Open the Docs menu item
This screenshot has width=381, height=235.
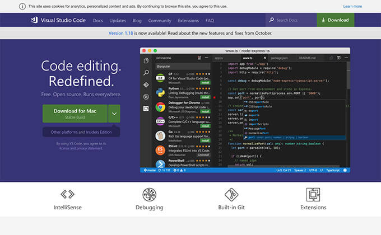[x=98, y=20]
